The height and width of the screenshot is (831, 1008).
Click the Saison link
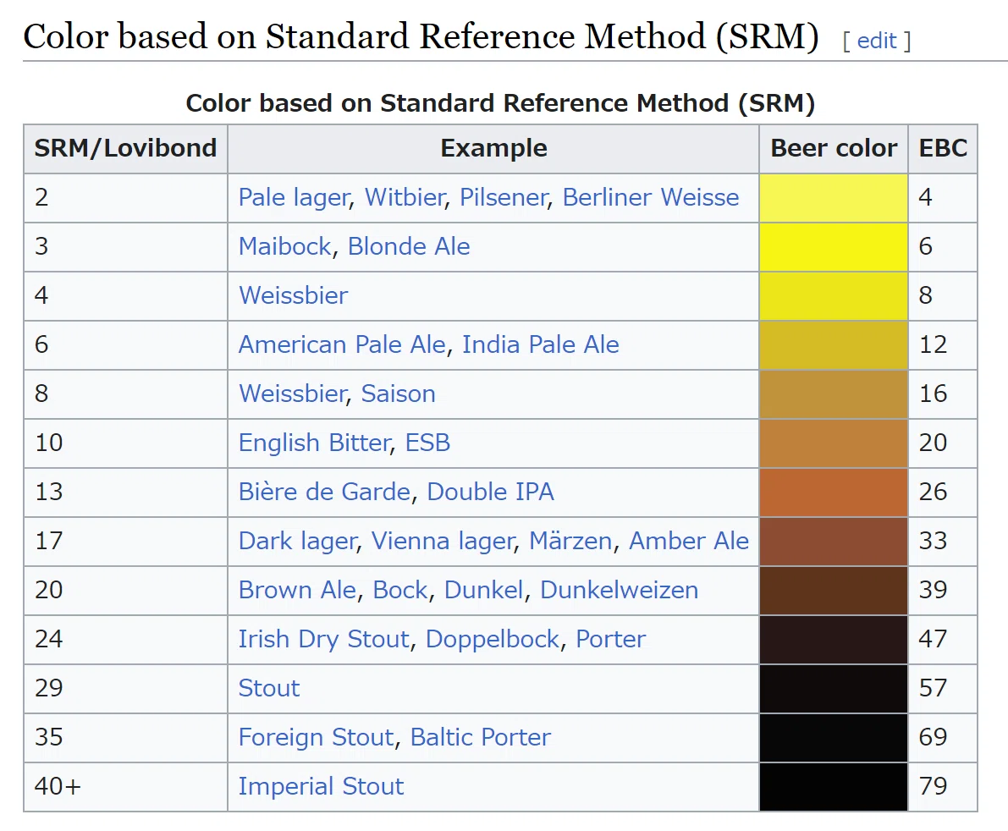pyautogui.click(x=398, y=393)
